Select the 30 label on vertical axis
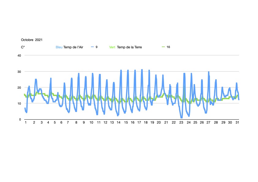The width and height of the screenshot is (258, 182). 19,72
